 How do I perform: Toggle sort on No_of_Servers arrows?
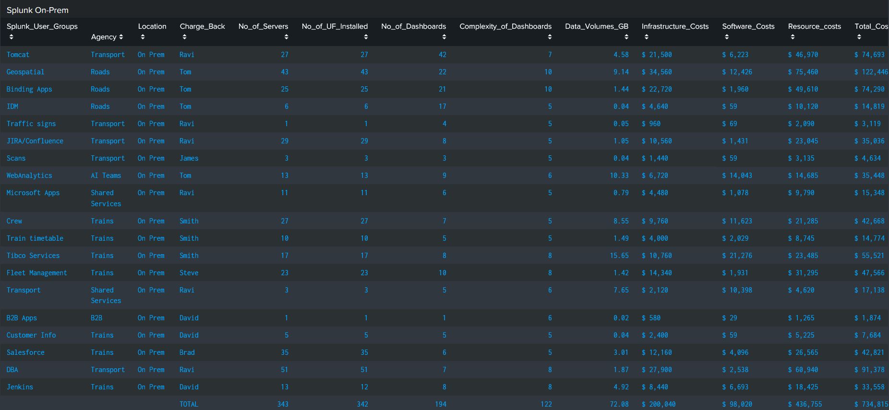(286, 37)
